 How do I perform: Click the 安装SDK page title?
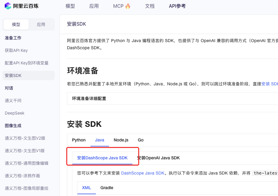[x=76, y=24]
